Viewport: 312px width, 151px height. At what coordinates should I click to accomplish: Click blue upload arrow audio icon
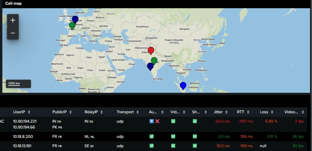coord(151,121)
